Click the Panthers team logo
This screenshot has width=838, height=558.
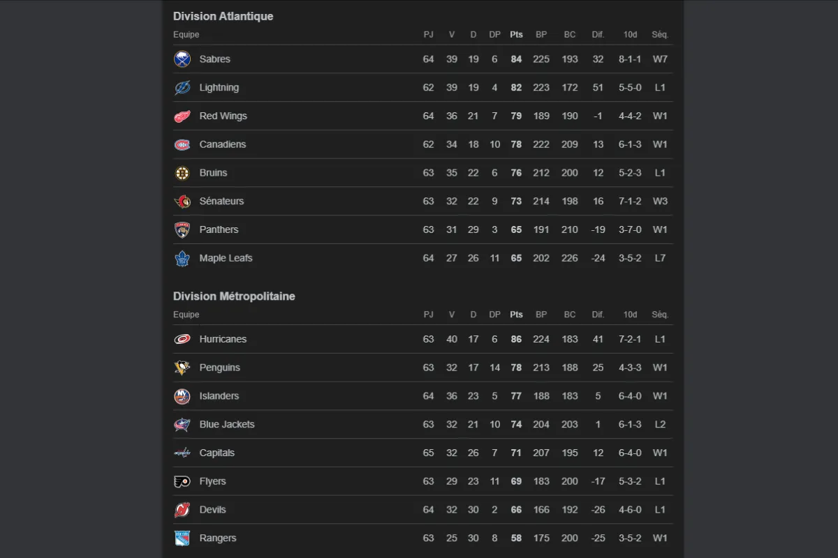[182, 229]
